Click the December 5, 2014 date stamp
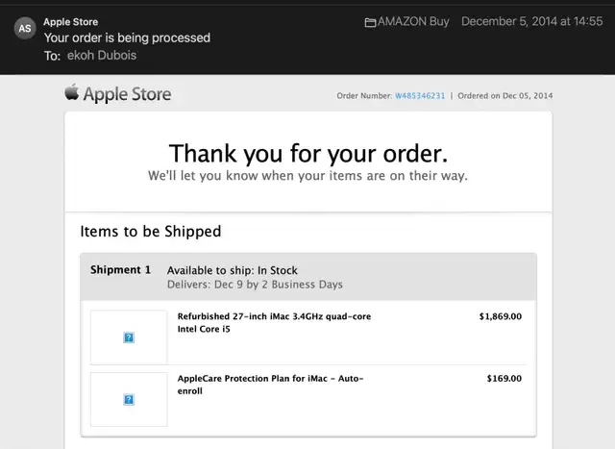 coord(531,21)
